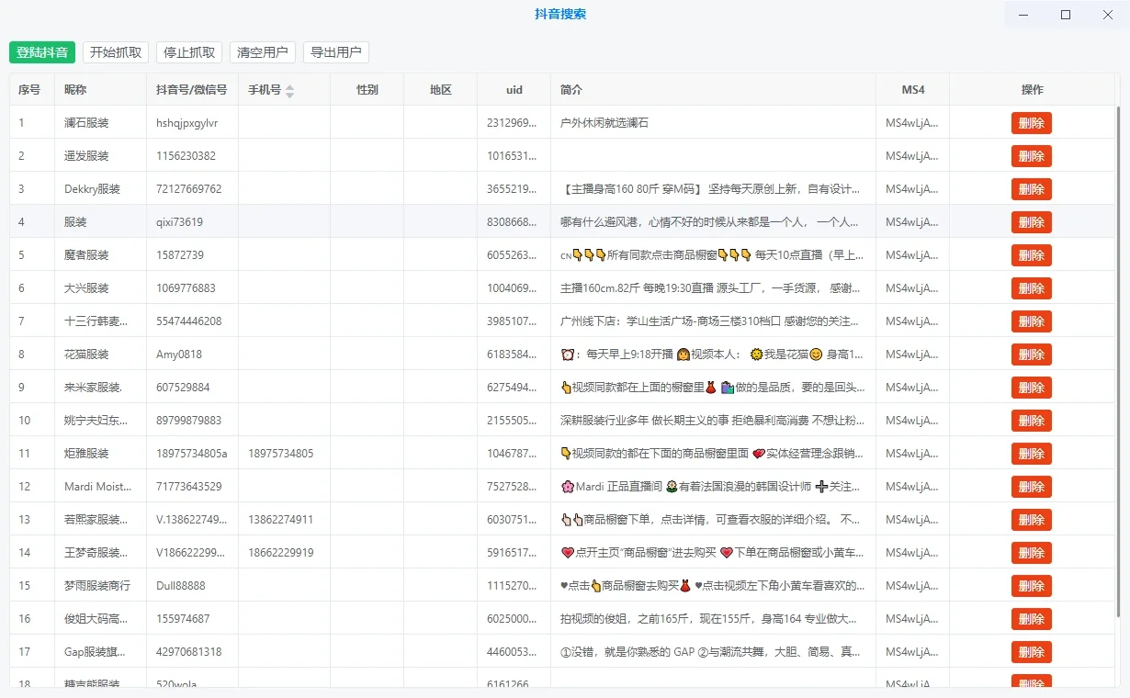
Task: Click the 性别 column header
Action: click(367, 90)
